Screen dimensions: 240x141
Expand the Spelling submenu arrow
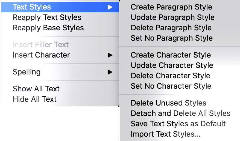pos(110,72)
